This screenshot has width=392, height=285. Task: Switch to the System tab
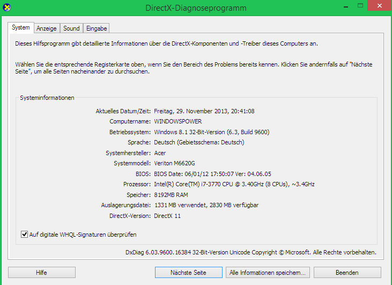click(21, 27)
